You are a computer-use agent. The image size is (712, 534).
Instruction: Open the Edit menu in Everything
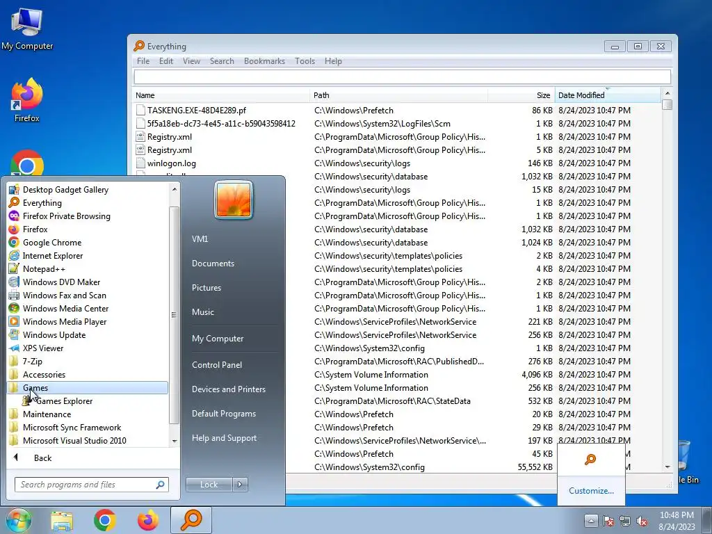pyautogui.click(x=166, y=61)
